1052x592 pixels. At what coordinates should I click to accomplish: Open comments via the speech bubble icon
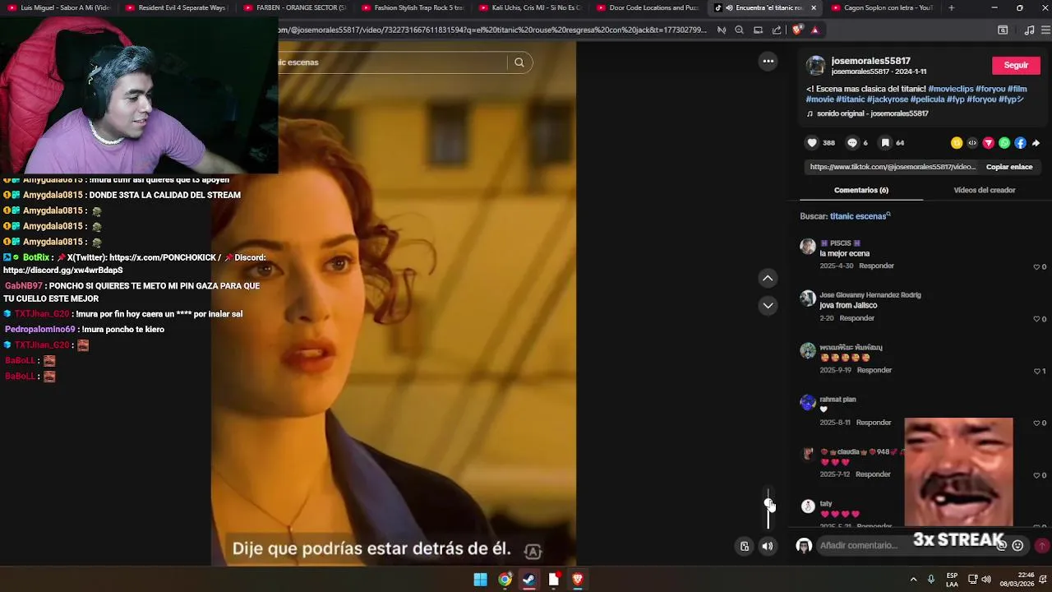coord(852,143)
